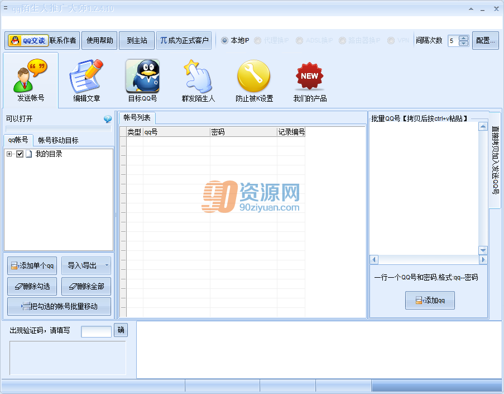The width and height of the screenshot is (504, 394).
Task: Switch to the 帐号移动目标 tab
Action: [58, 140]
